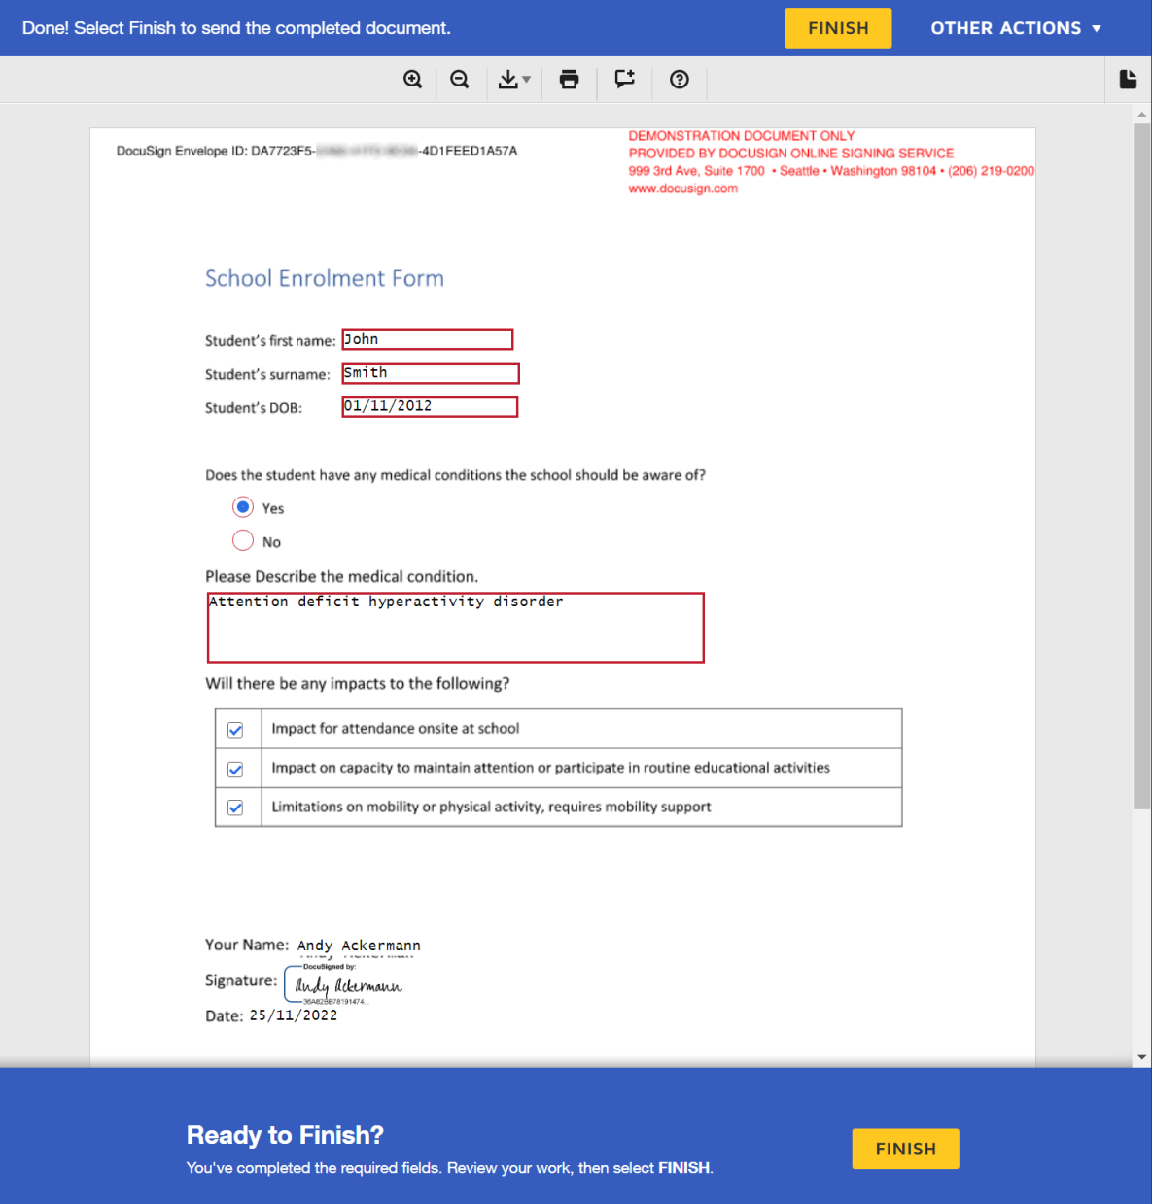Expand the download options dropdown arrow
This screenshot has width=1152, height=1204.
tap(525, 80)
